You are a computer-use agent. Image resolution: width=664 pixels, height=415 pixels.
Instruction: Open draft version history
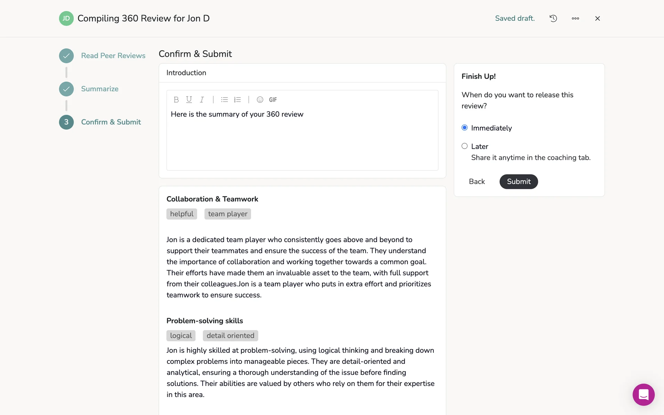pyautogui.click(x=553, y=18)
